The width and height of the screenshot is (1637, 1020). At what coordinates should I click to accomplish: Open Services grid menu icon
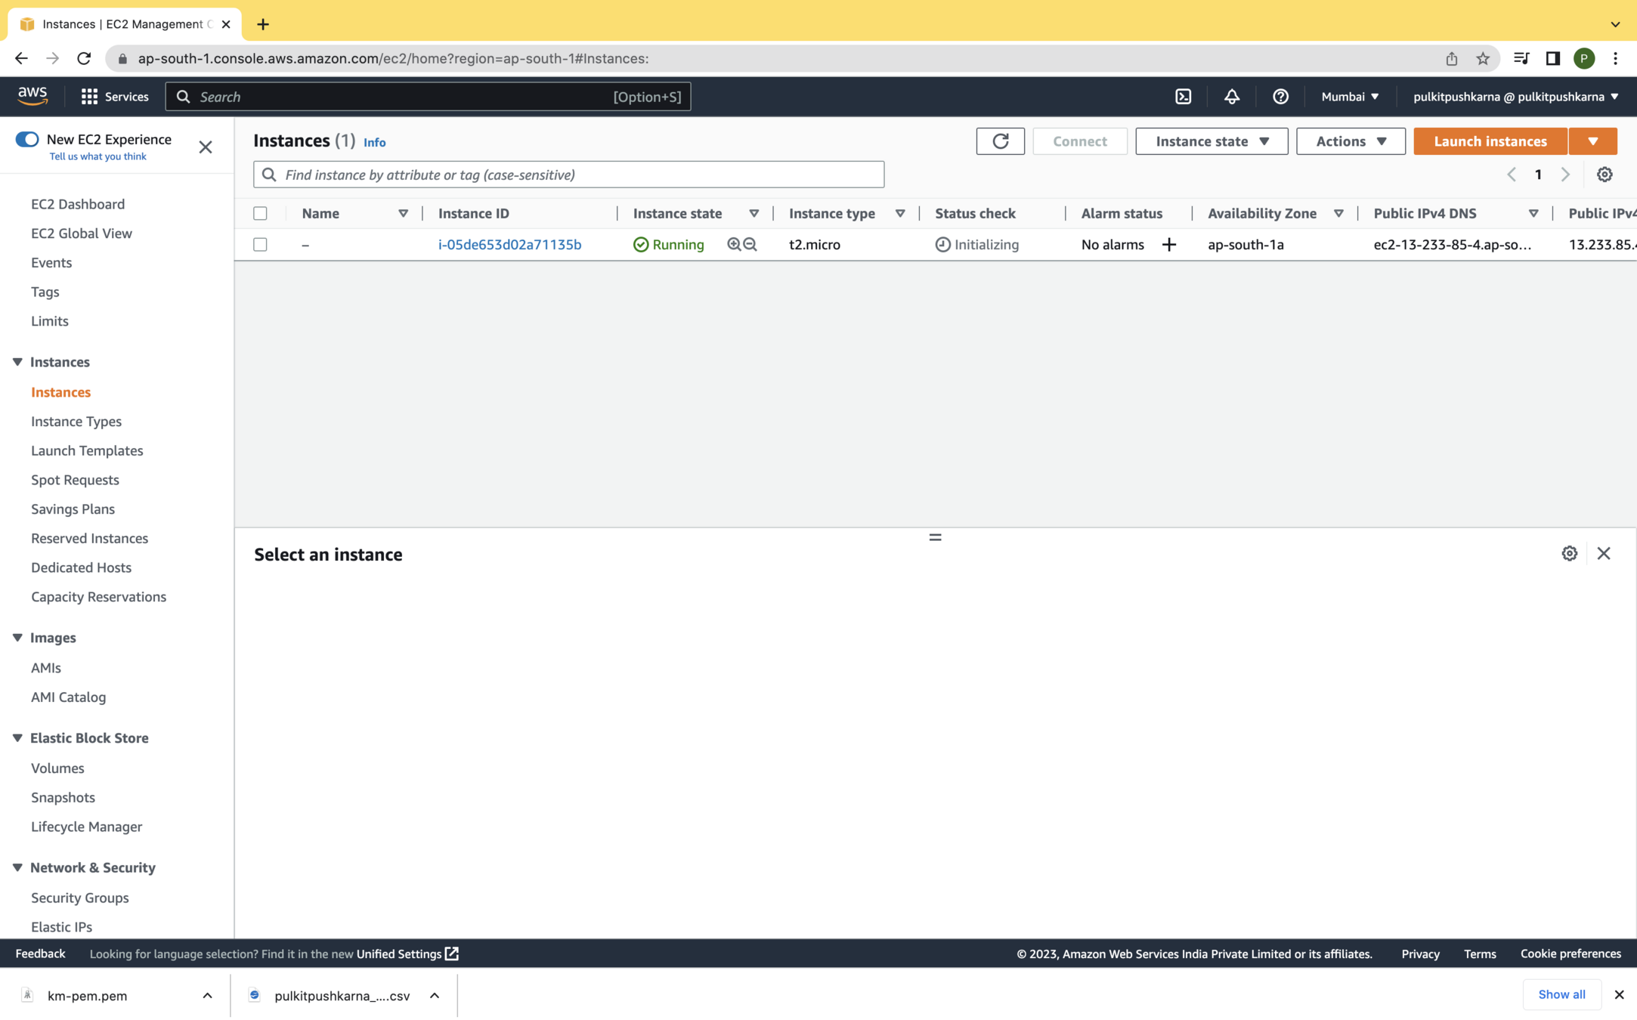coord(89,97)
